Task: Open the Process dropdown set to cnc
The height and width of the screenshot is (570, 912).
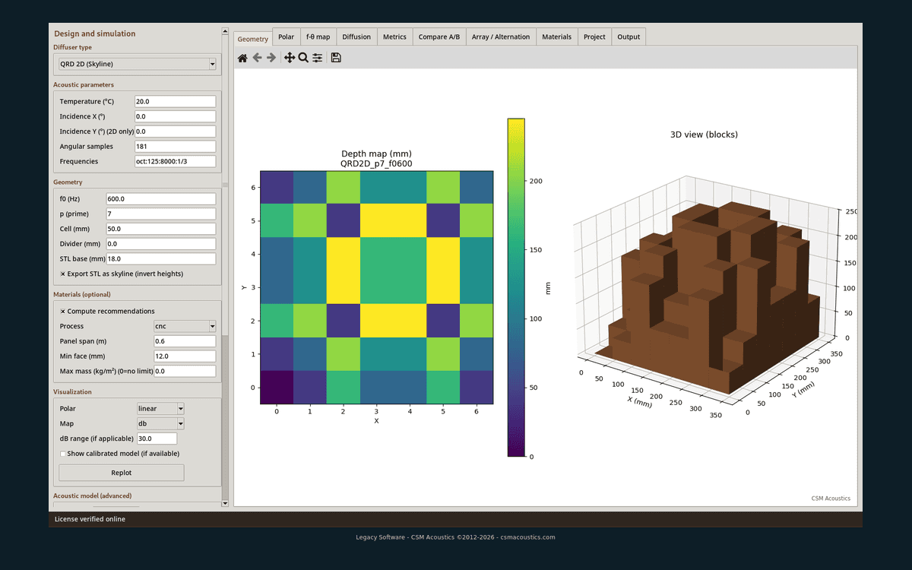Action: 185,326
